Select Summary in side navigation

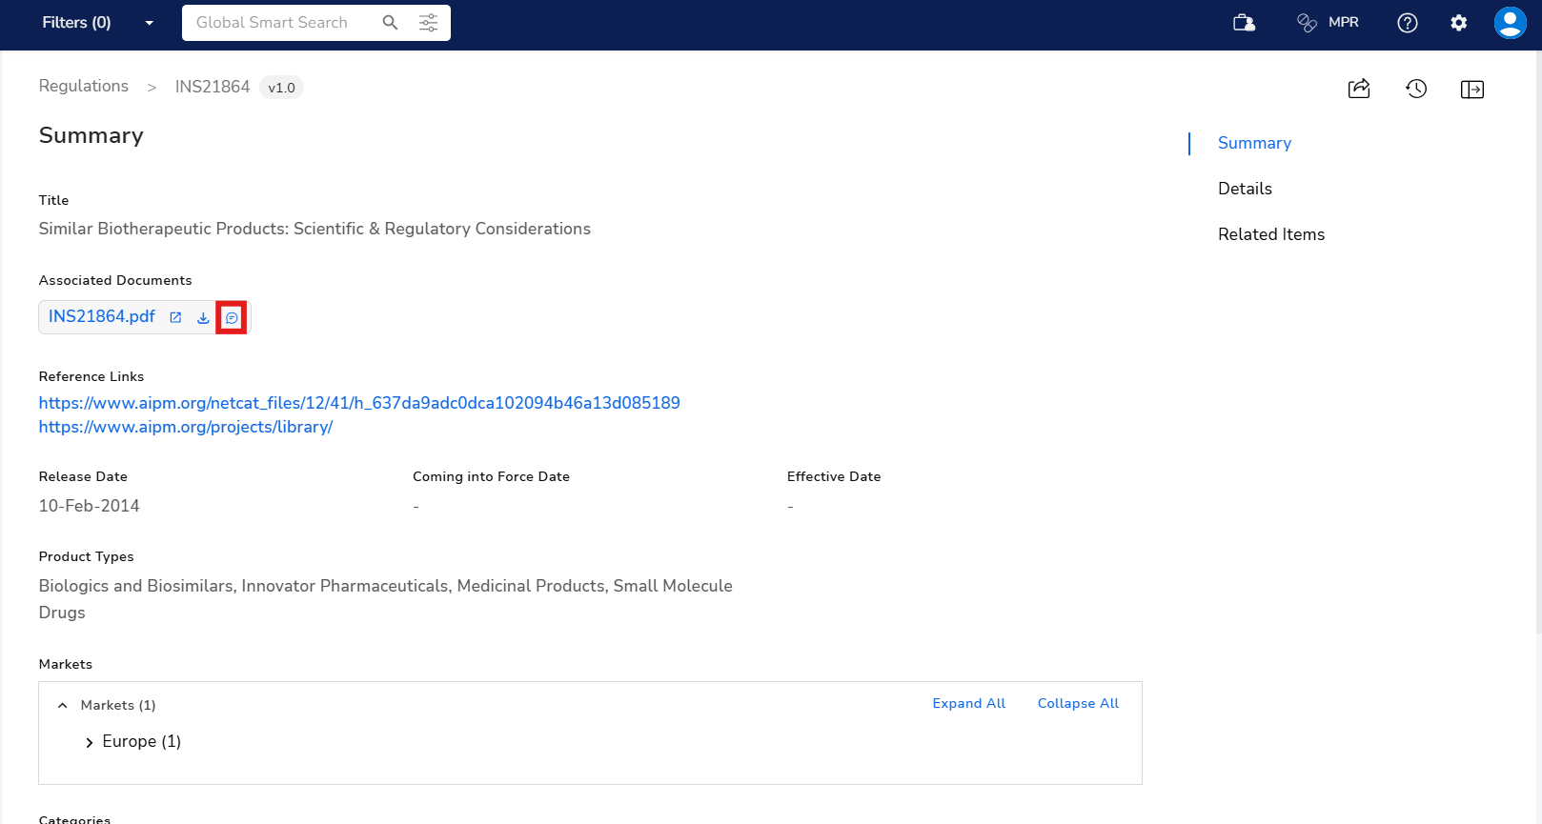pos(1254,143)
